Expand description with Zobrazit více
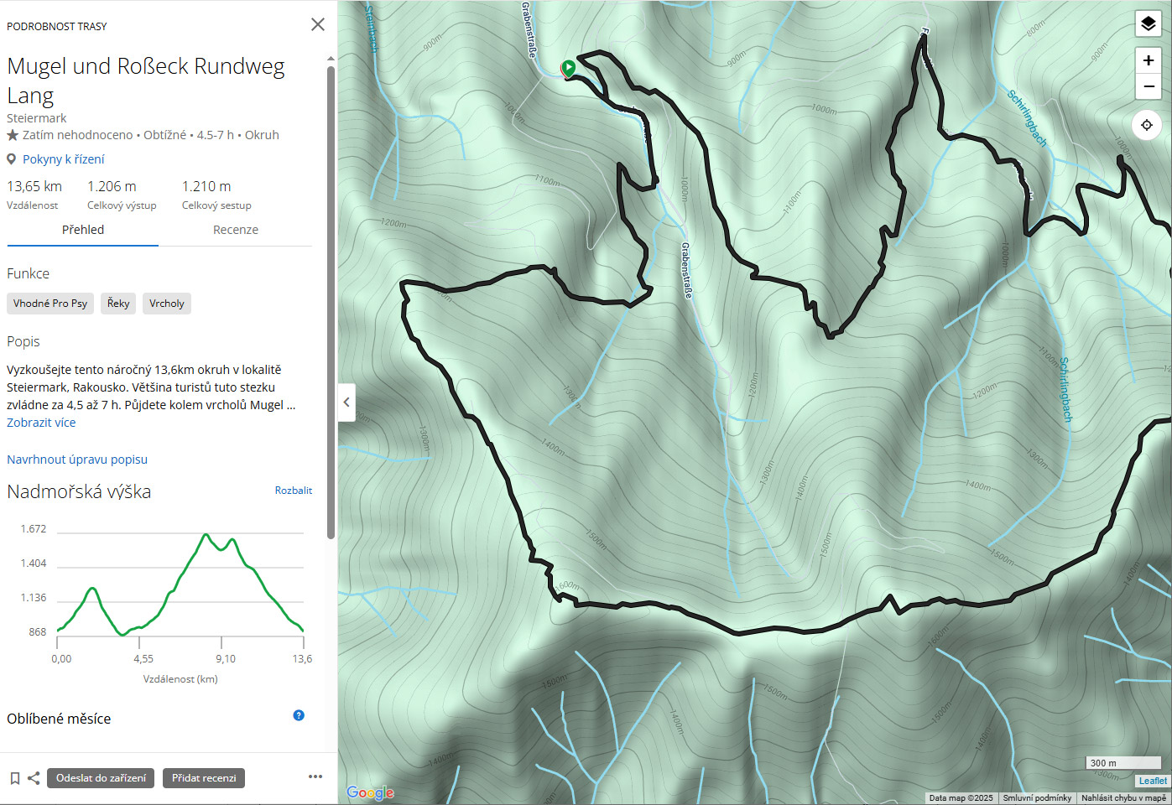Screen dimensions: 1172x805 pos(41,423)
